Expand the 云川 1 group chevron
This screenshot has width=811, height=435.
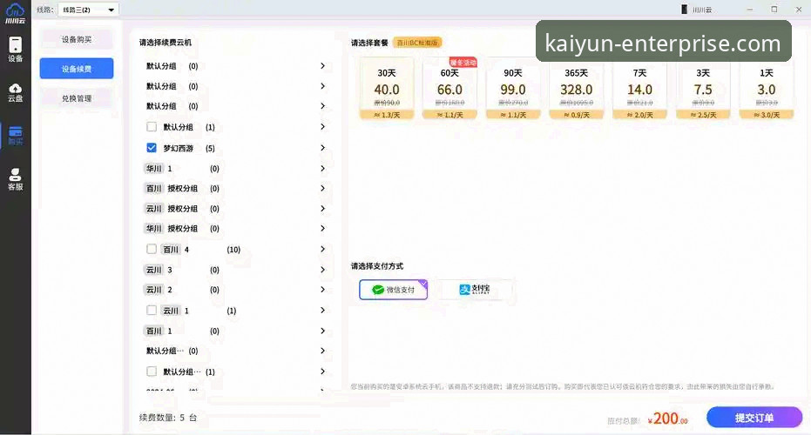tap(322, 310)
